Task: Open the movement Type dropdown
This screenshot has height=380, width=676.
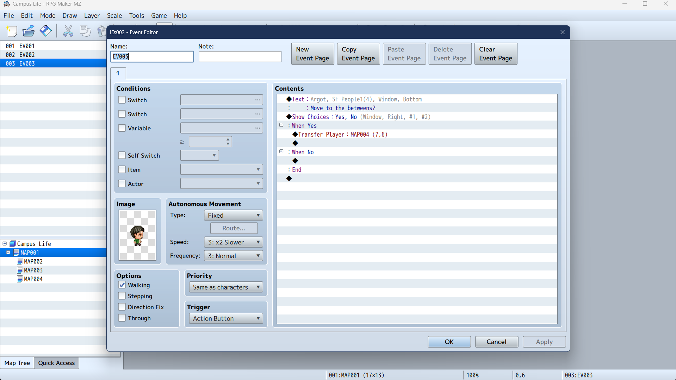Action: coord(233,215)
